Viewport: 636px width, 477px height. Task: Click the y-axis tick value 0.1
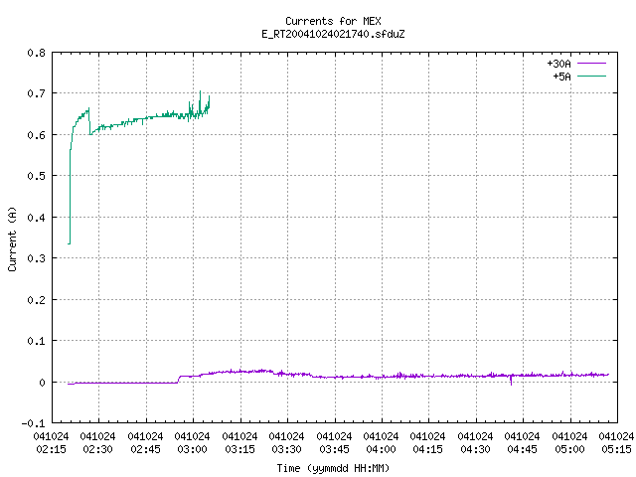(37, 341)
